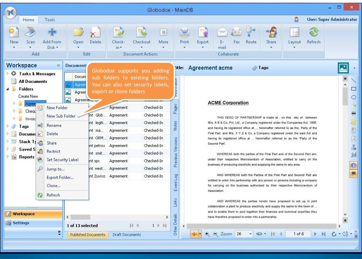This screenshot has height=259, width=362.
Task: Click the Share icon in the ribbon
Action: [271, 32]
